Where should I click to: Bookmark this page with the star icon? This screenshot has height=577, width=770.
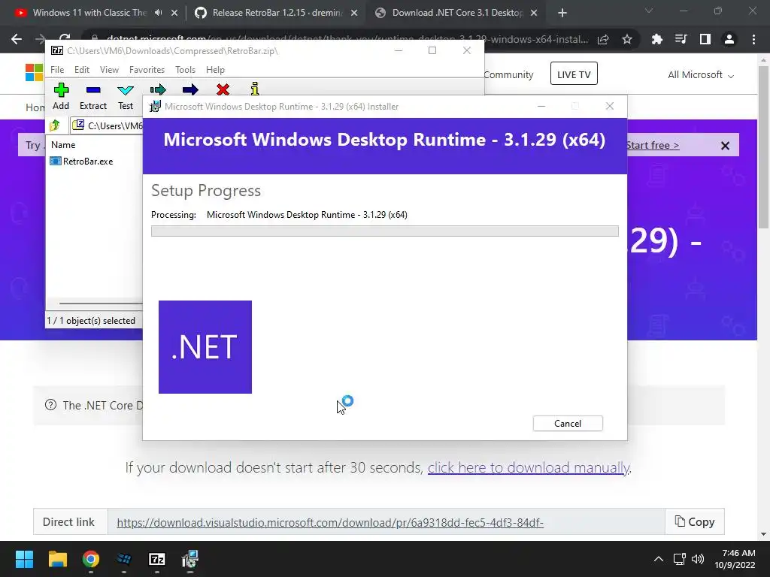pyautogui.click(x=626, y=39)
